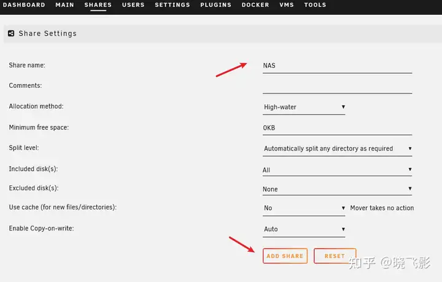Image resolution: width=442 pixels, height=282 pixels.
Task: Switch to the Docker tab
Action: 255,5
